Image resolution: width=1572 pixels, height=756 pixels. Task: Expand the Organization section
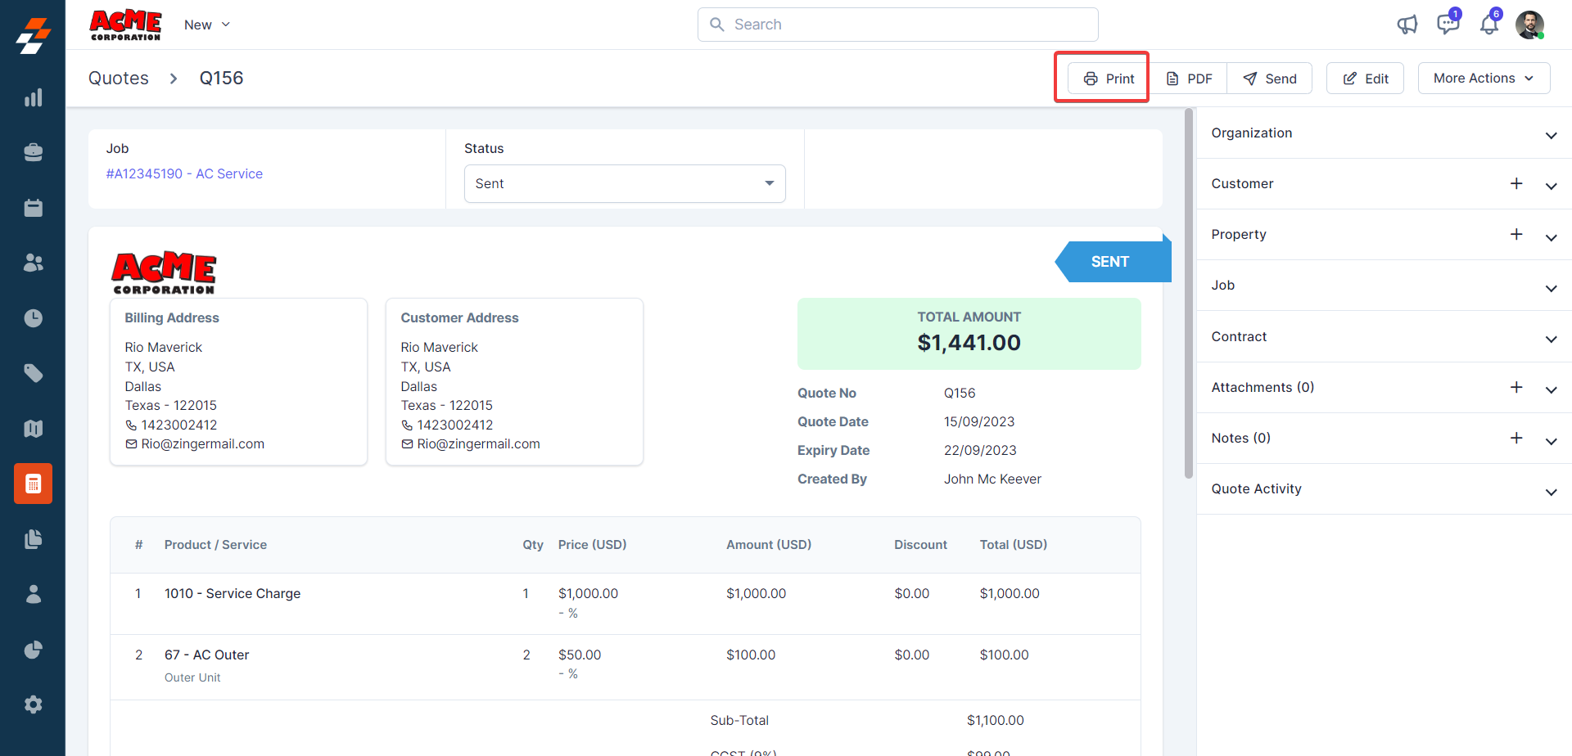tap(1551, 134)
